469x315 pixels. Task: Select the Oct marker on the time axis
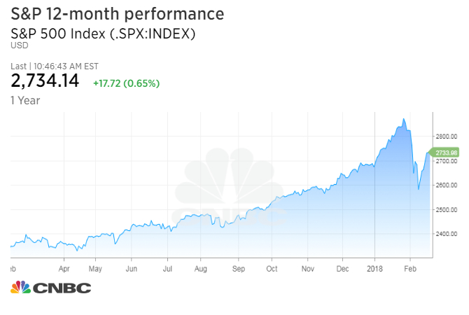[x=272, y=267]
